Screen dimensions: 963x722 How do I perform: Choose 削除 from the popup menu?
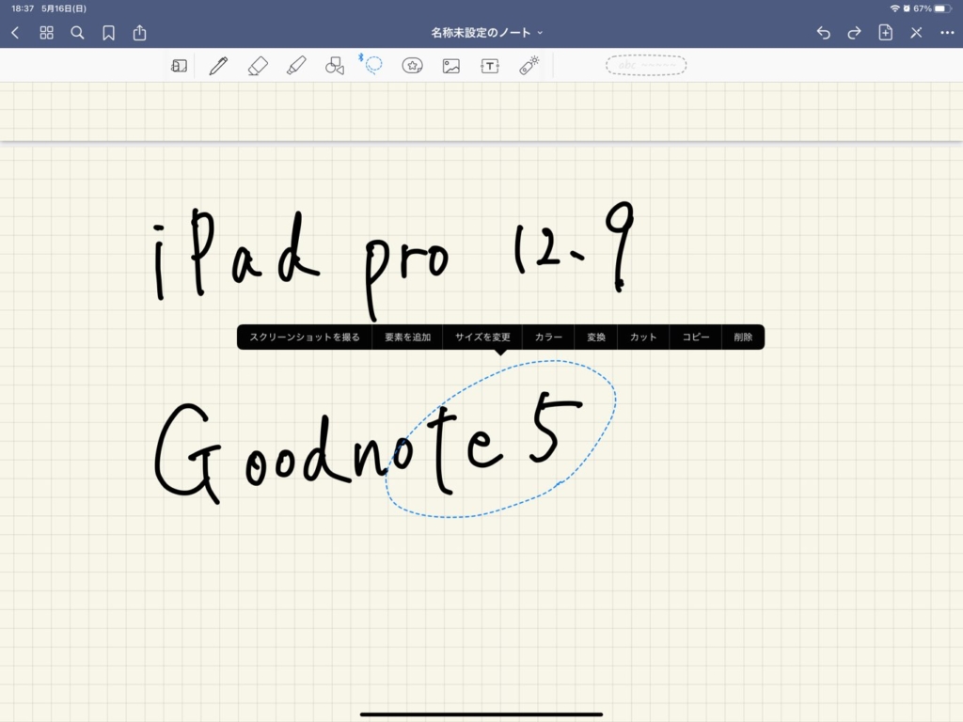[743, 337]
